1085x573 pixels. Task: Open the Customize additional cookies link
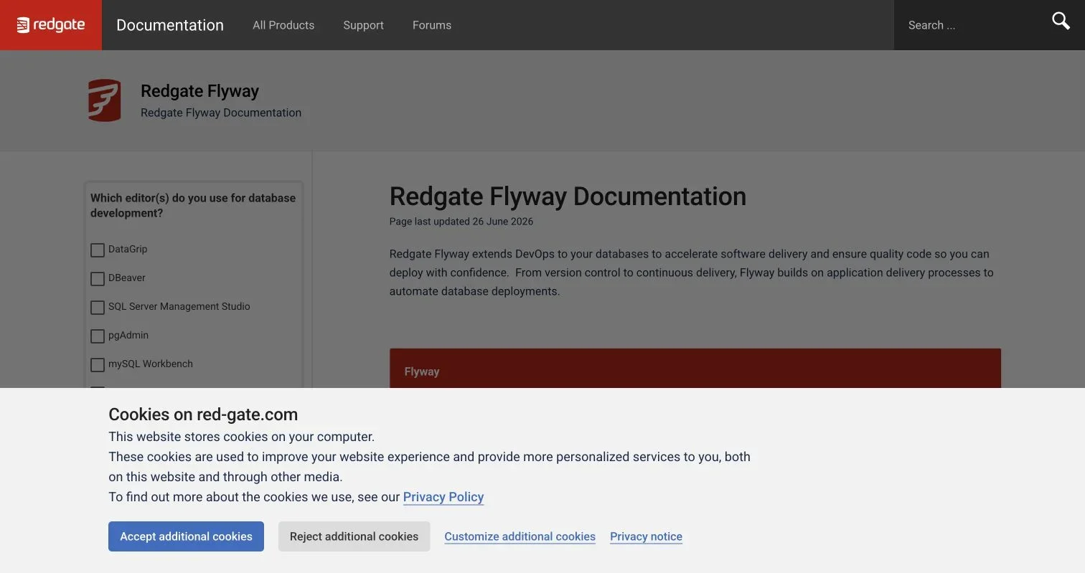click(520, 536)
